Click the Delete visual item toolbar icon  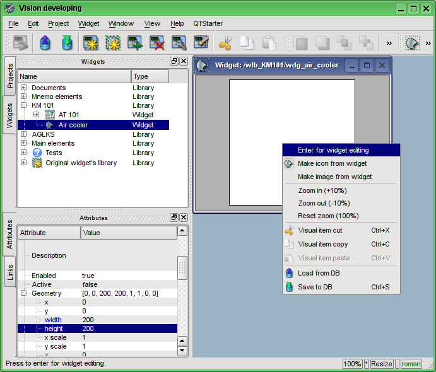click(157, 43)
